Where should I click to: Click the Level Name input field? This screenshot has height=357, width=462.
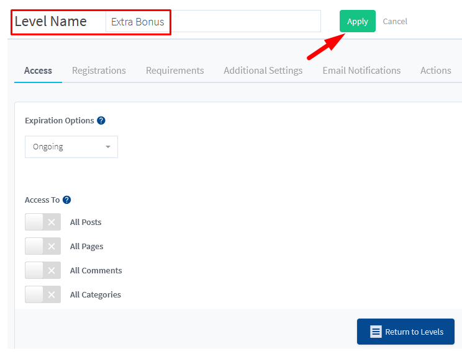coord(214,21)
